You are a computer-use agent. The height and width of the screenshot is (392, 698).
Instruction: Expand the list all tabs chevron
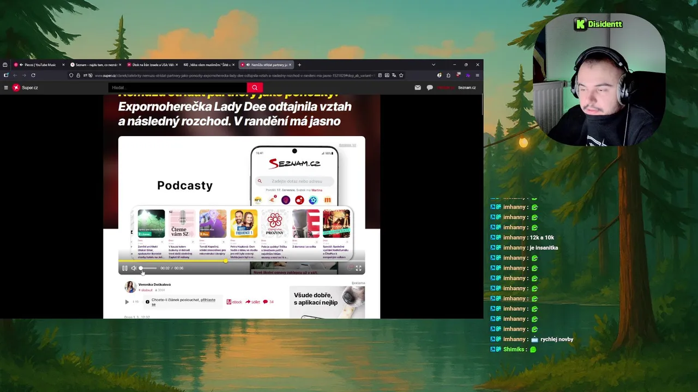pos(434,65)
